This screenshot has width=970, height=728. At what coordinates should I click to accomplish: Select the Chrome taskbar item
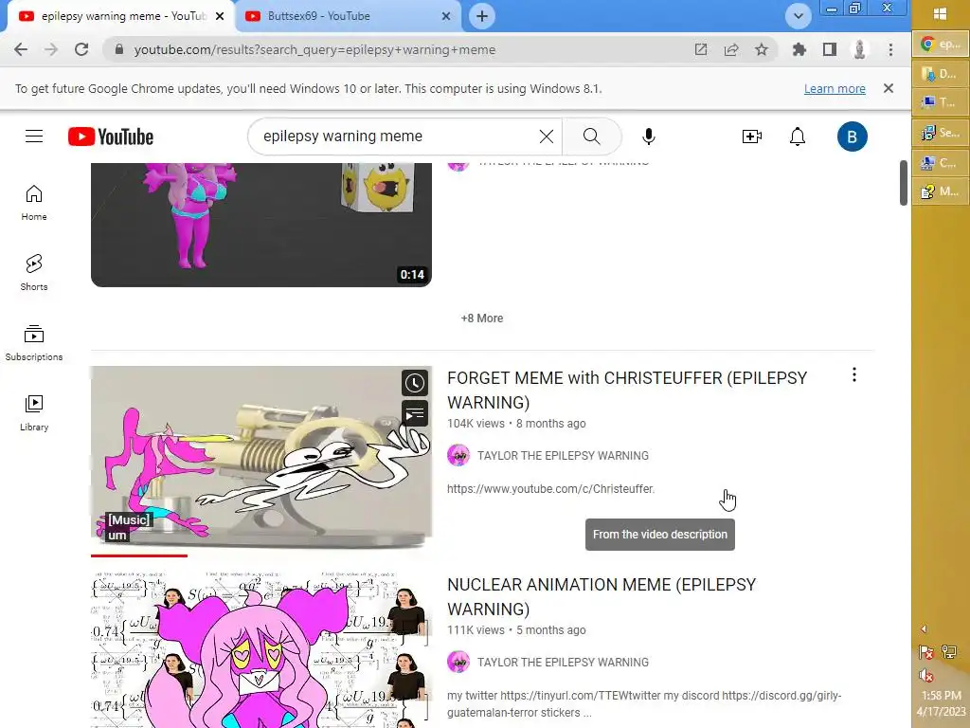[941, 44]
